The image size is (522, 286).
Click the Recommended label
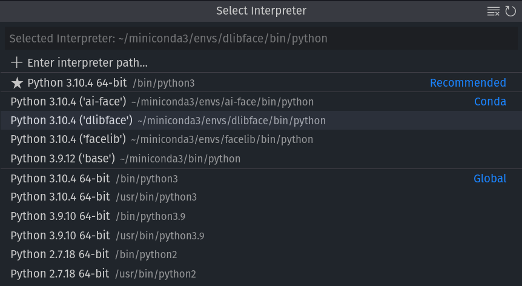pos(467,82)
